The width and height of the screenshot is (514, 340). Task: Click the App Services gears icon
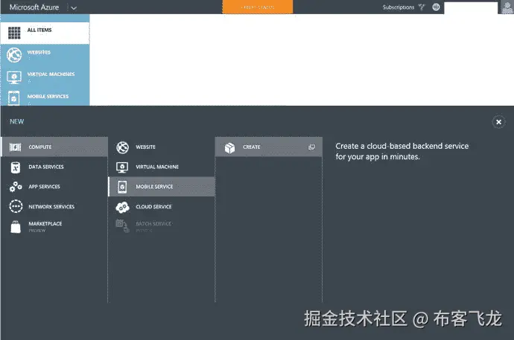[16, 187]
